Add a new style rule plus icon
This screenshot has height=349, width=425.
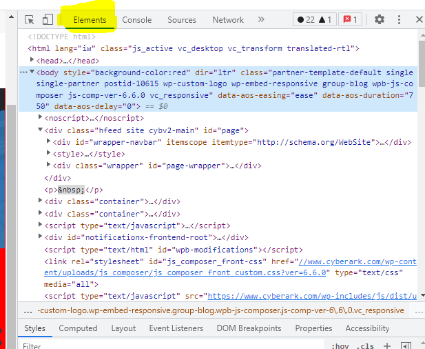(x=387, y=346)
